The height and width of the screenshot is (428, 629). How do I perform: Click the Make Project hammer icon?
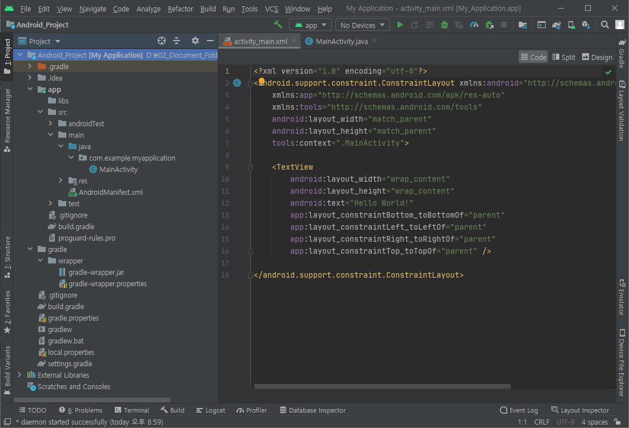tap(278, 25)
